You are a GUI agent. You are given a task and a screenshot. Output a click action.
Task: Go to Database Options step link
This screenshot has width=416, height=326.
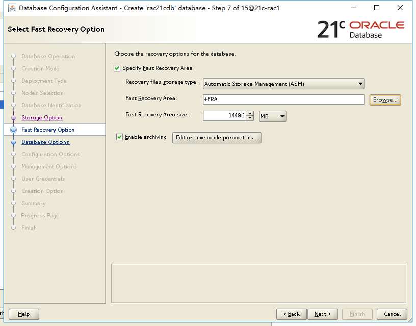click(45, 142)
